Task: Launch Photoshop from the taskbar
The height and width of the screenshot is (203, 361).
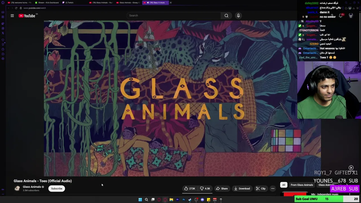Action: pos(184,200)
